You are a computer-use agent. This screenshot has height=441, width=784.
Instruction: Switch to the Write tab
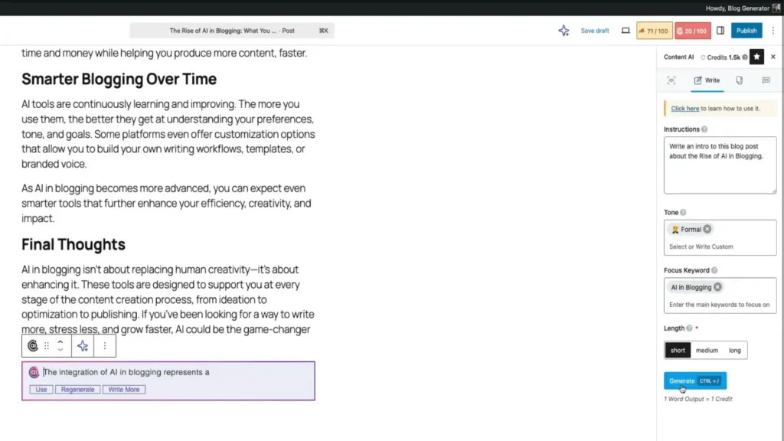pos(707,80)
